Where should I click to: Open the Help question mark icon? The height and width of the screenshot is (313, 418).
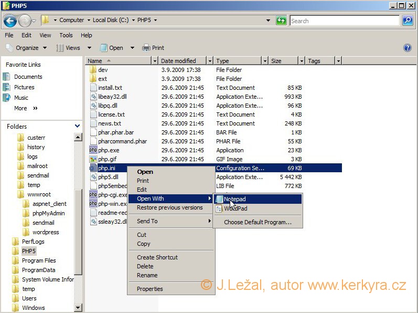point(407,48)
